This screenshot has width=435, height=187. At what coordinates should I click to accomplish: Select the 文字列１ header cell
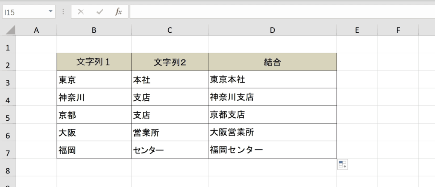(94, 62)
